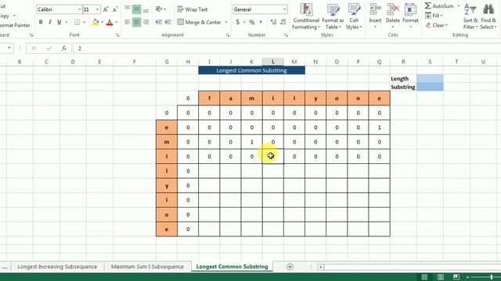Apply the red Font Color
This screenshot has height=281, width=501.
point(110,23)
